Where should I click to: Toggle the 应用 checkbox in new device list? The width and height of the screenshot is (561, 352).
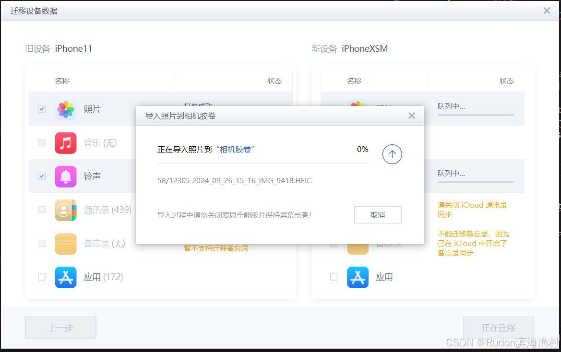pos(334,277)
